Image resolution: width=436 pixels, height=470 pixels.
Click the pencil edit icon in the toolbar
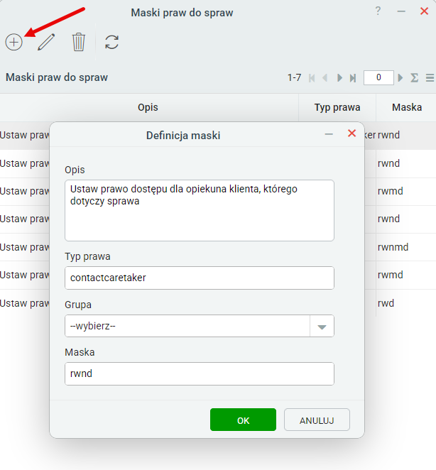(x=46, y=42)
